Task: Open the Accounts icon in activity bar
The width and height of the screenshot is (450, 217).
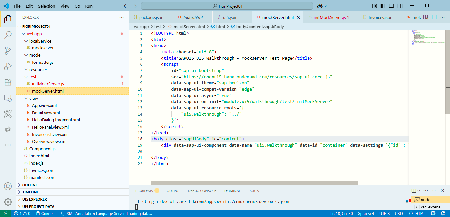Action: (8, 186)
